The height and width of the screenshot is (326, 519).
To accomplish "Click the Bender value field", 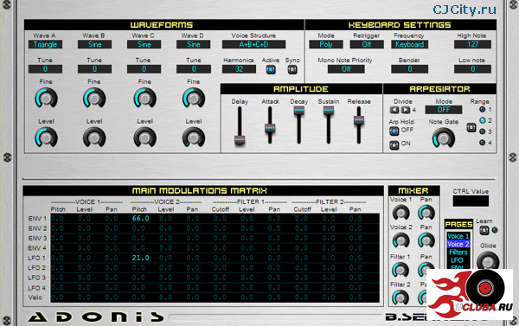I will [410, 69].
